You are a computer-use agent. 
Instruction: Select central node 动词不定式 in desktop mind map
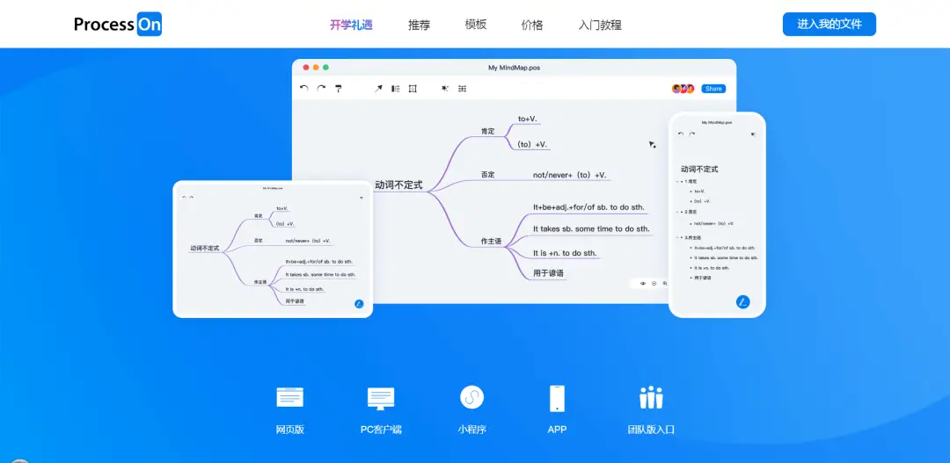[398, 185]
